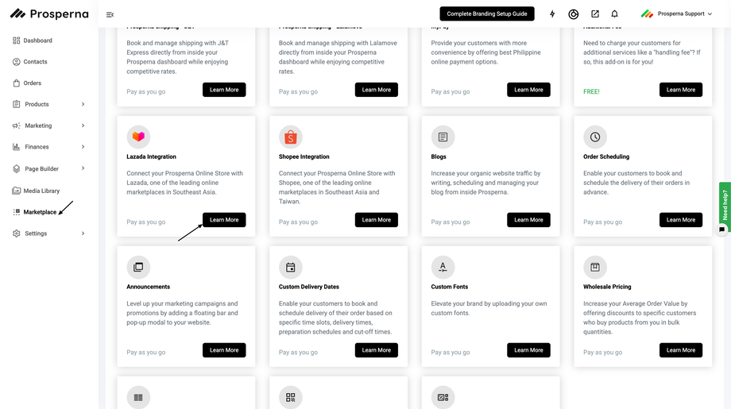Open Media Library from the sidebar

41,191
